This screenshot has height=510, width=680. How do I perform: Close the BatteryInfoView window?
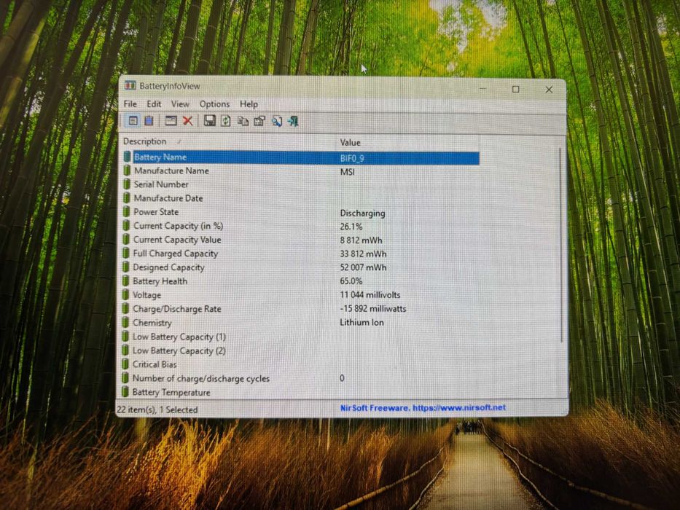[x=549, y=90]
